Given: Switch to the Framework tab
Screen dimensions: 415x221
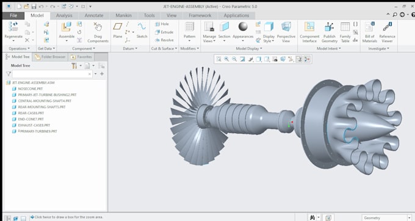Looking at the screenshot, I should (x=200, y=16).
